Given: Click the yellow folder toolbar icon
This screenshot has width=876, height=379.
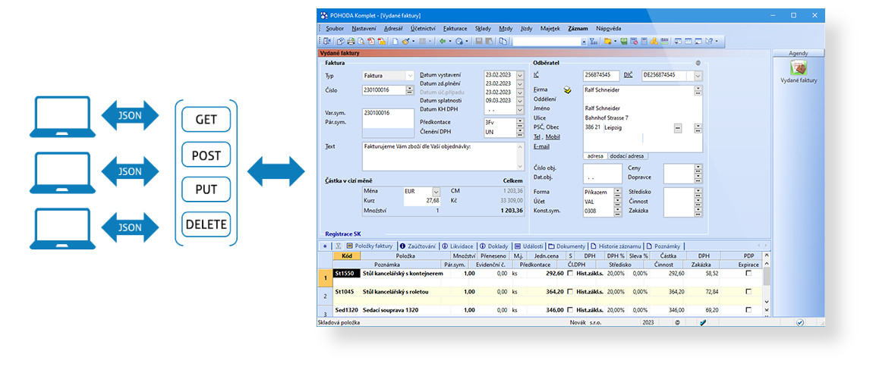Looking at the screenshot, I should click(x=608, y=41).
